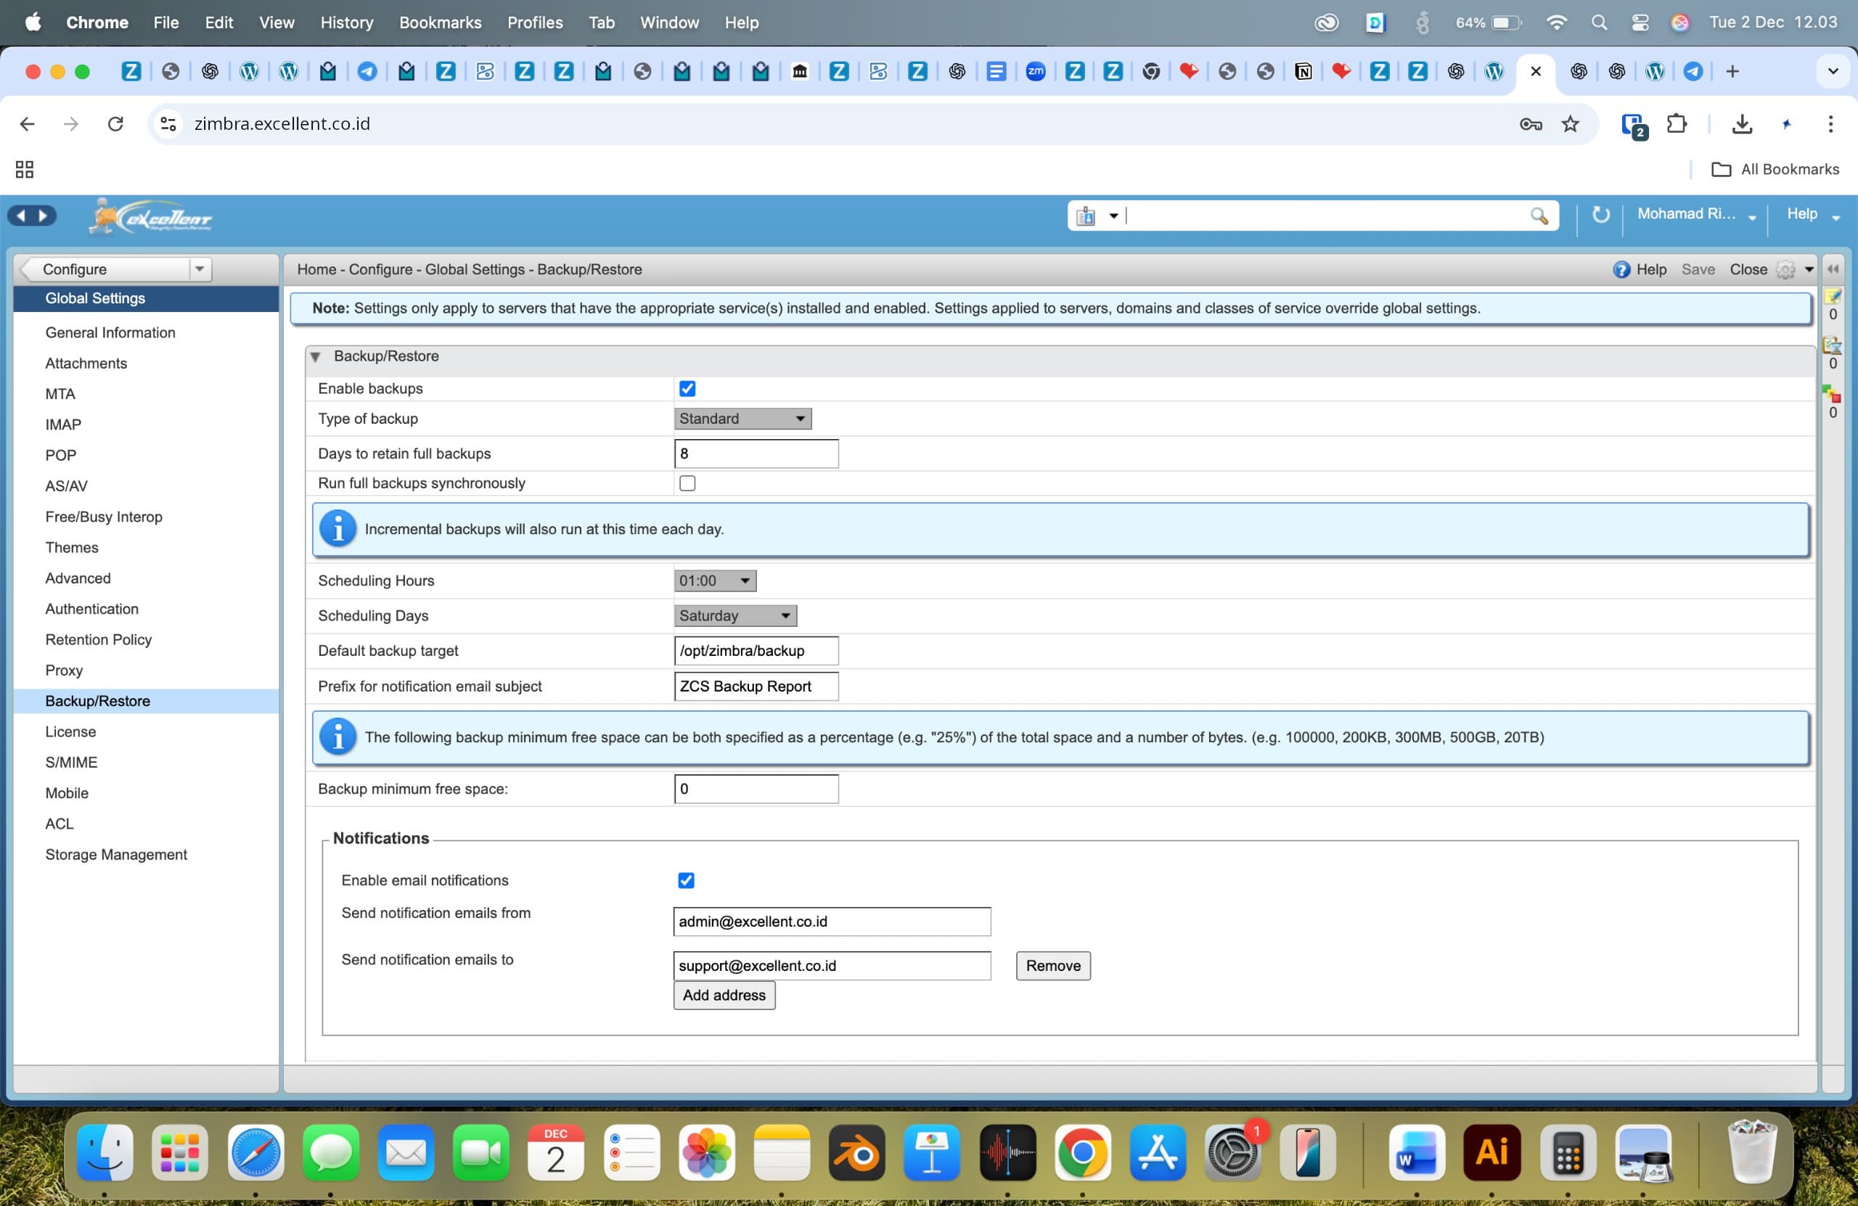Collapse the Backup/Restore section disclosure triangle
Screen dimensions: 1858x1206
(316, 356)
